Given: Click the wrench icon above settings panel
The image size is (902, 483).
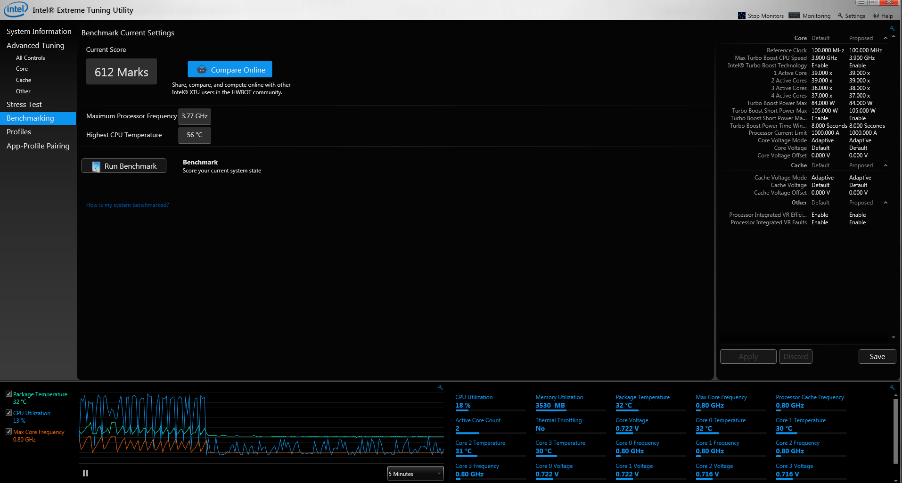Looking at the screenshot, I should [x=892, y=29].
